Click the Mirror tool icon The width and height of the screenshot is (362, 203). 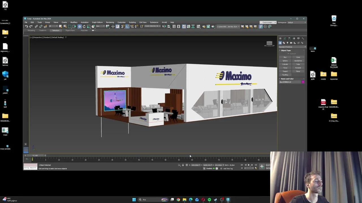pyautogui.click(x=164, y=27)
